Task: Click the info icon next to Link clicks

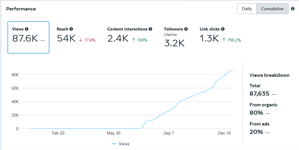Action: coord(223,29)
